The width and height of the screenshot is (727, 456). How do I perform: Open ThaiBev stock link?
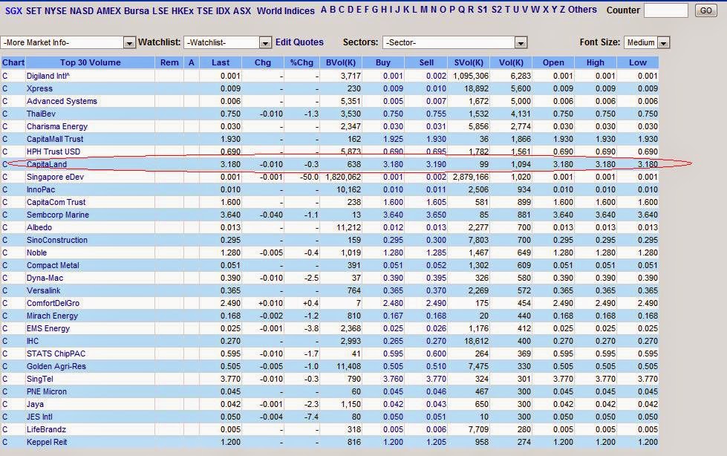[x=41, y=114]
